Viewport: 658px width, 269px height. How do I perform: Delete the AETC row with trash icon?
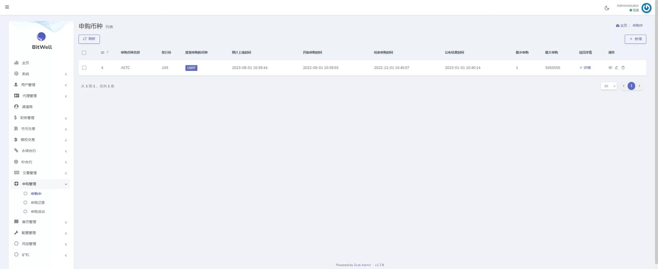click(x=623, y=68)
